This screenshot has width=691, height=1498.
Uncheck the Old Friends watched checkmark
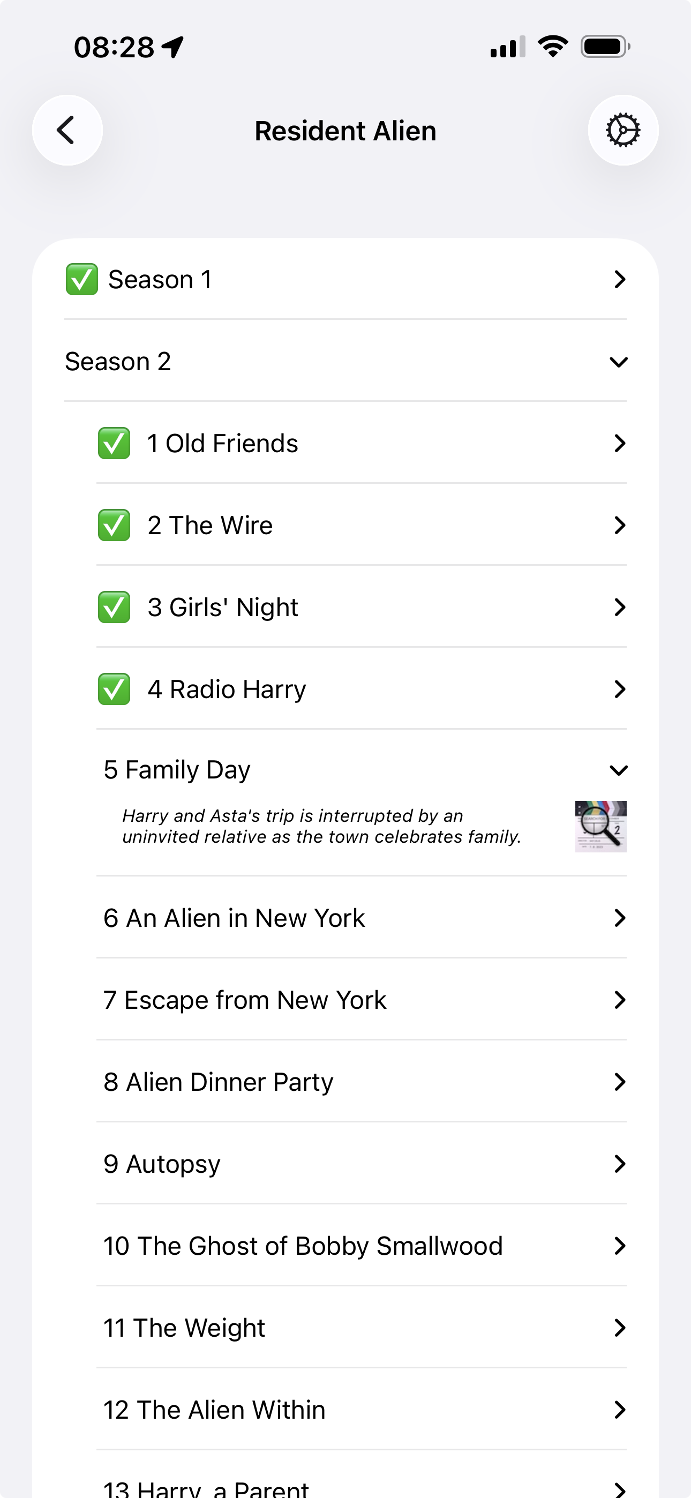pyautogui.click(x=114, y=443)
